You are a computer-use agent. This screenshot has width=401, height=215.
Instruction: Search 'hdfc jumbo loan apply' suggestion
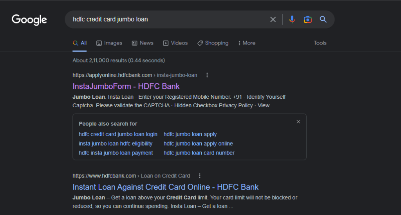(x=190, y=134)
